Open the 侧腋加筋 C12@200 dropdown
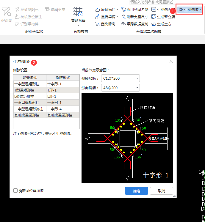Viewport: 205px width, 222px height. [121, 78]
